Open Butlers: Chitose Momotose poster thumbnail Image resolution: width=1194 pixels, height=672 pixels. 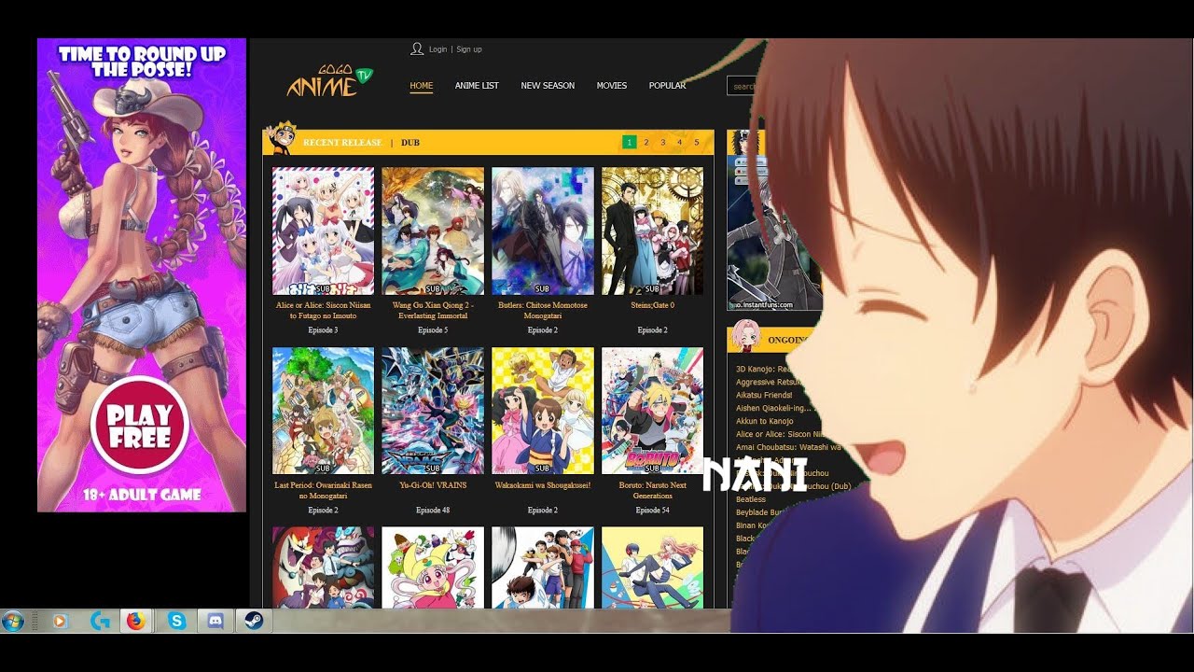[x=543, y=231]
